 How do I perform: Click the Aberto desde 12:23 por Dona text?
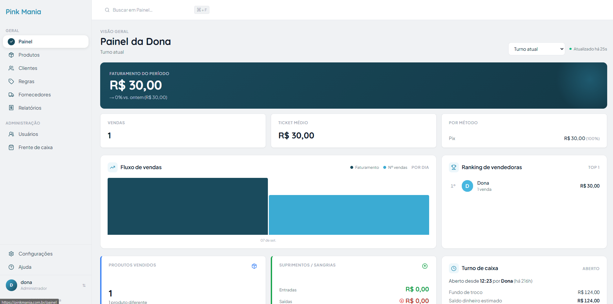pyautogui.click(x=491, y=281)
